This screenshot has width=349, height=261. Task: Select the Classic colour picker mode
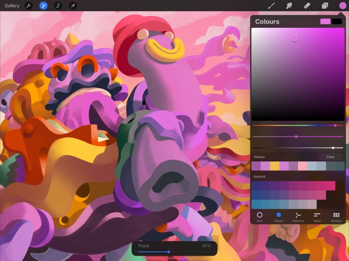[279, 217]
